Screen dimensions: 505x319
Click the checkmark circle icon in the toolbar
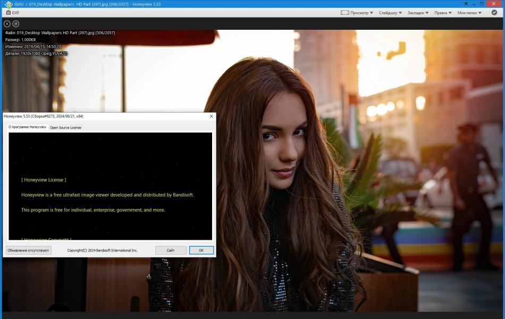click(x=494, y=13)
